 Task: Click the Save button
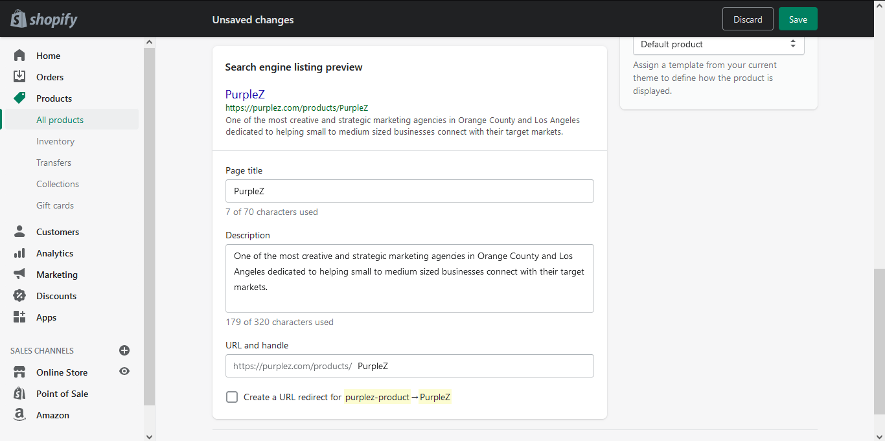coord(798,19)
